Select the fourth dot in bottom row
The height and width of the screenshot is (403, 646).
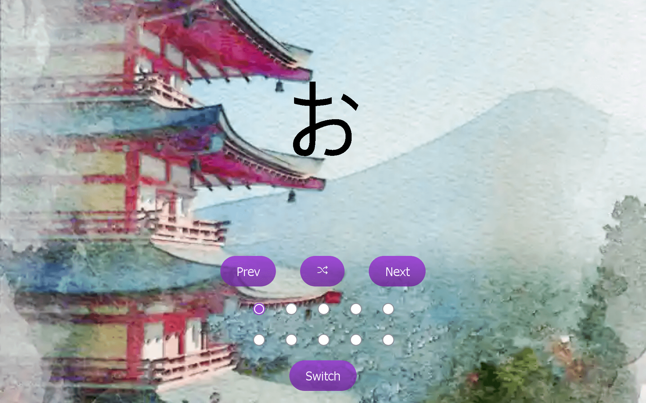(355, 340)
